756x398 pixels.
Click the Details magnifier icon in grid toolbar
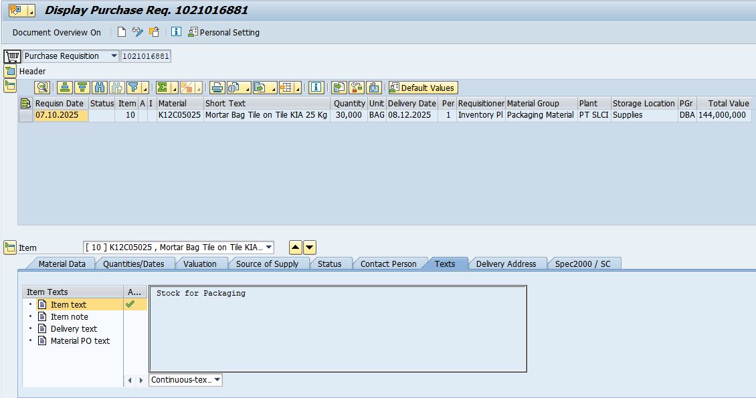[42, 88]
